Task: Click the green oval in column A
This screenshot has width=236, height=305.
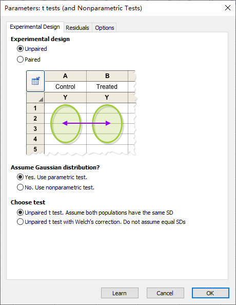Action: (x=66, y=124)
